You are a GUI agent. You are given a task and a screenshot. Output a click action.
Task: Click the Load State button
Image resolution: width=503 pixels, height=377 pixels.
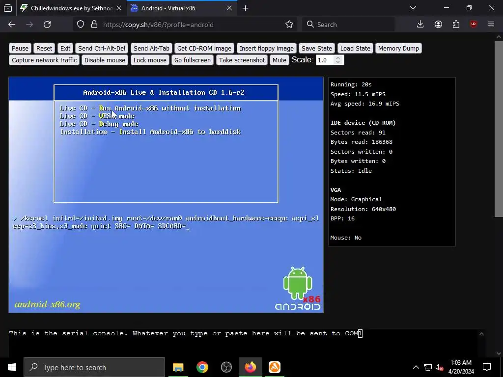tap(355, 49)
